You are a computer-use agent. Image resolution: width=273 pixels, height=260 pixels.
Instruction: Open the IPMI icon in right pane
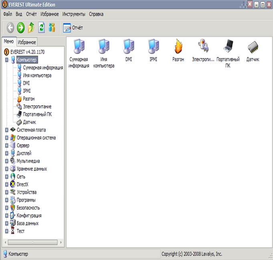154,50
